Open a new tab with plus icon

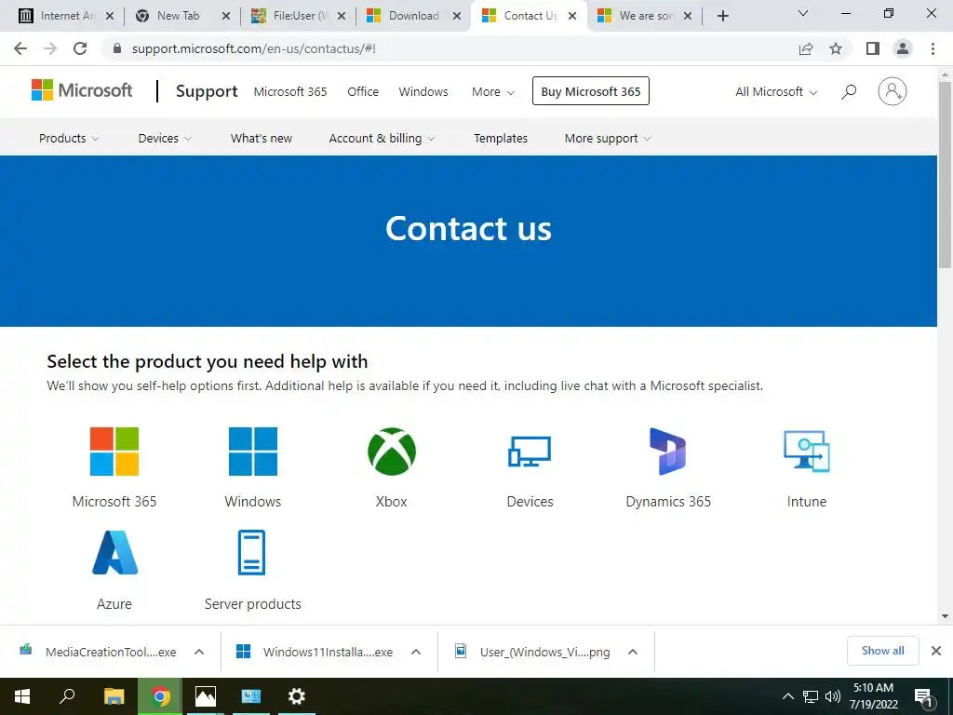point(722,16)
